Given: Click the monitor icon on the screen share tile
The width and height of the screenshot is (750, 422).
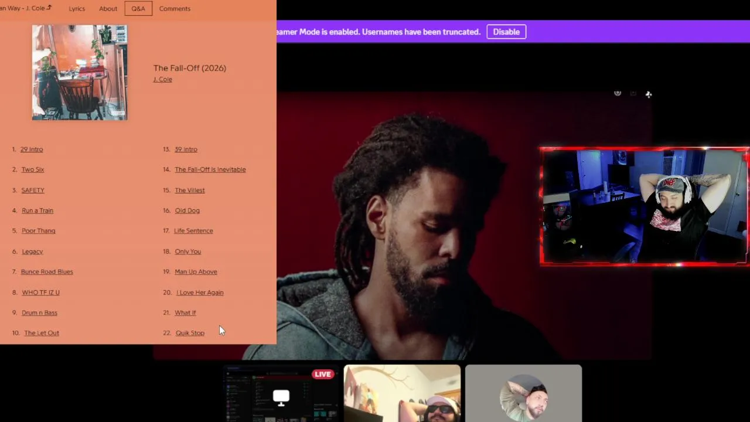Looking at the screenshot, I should tap(281, 398).
